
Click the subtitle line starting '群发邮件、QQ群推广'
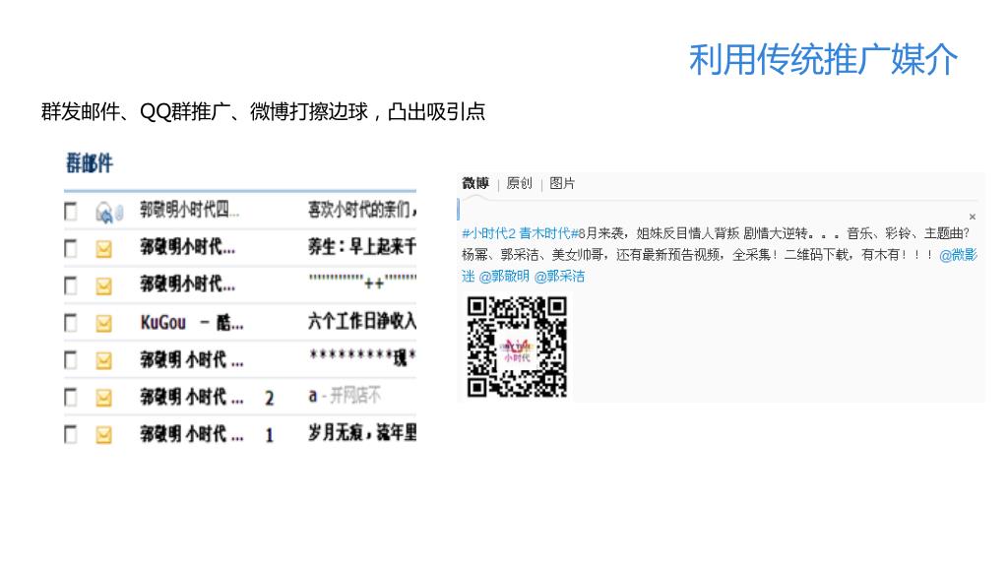[263, 112]
